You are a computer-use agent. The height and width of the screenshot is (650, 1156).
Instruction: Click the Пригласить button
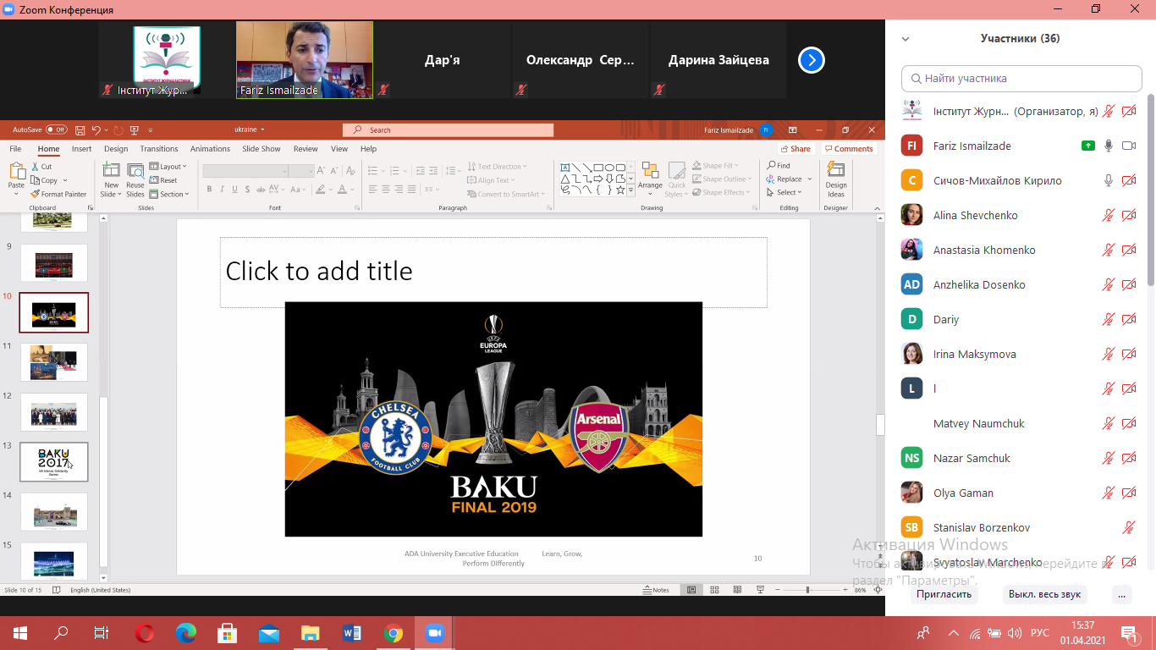[944, 594]
